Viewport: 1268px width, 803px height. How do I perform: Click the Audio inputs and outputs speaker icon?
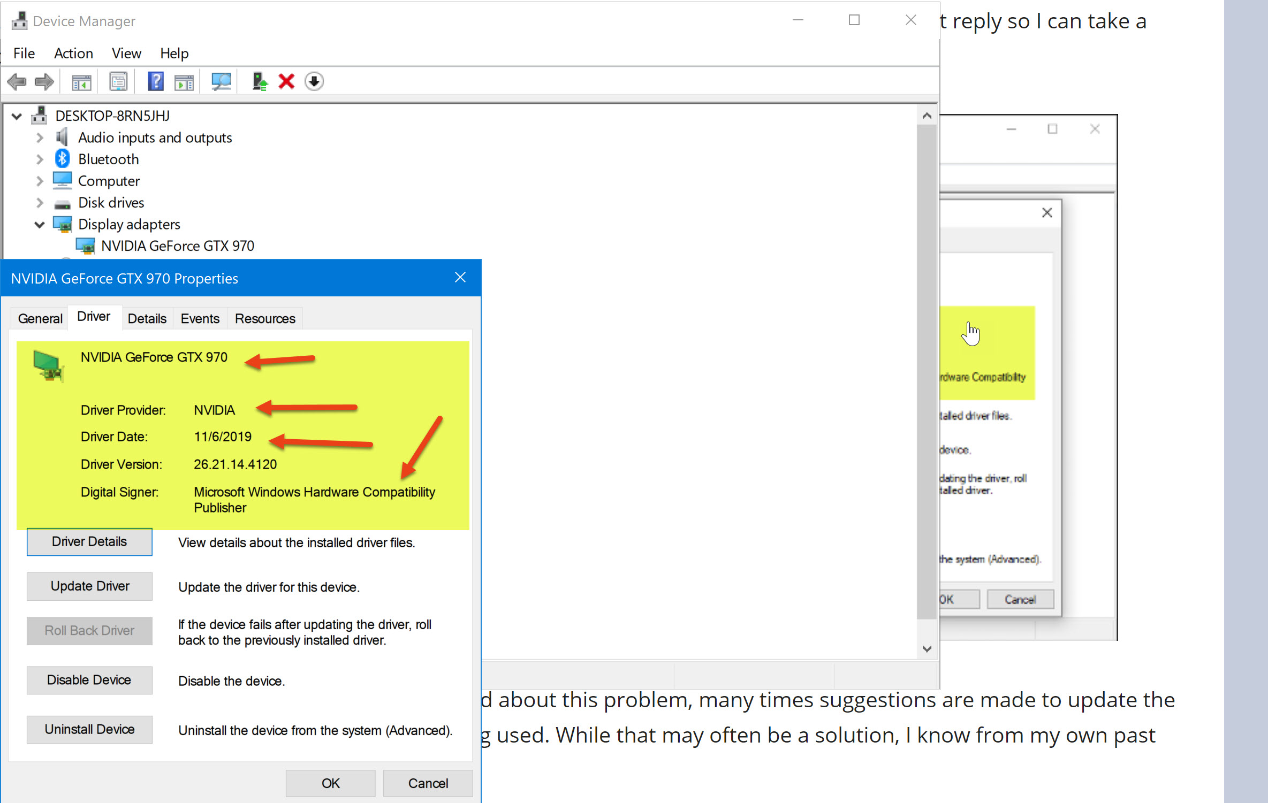[62, 137]
